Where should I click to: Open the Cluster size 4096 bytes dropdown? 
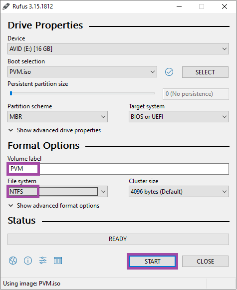179,192
